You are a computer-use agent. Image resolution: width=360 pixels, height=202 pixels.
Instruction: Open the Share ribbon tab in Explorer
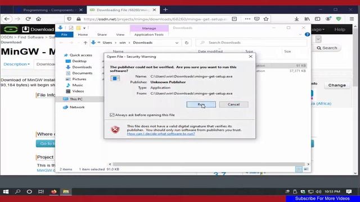[x=102, y=35]
